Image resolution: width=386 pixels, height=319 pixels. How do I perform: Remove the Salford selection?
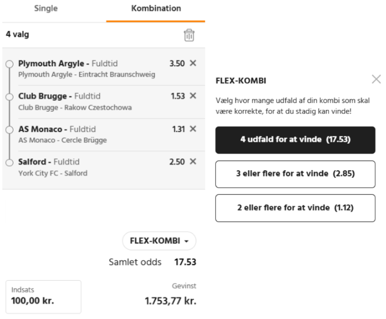(x=193, y=162)
